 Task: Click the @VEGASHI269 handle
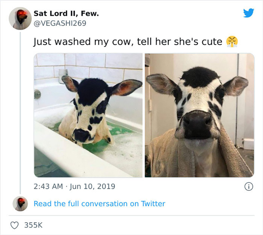tap(60, 23)
